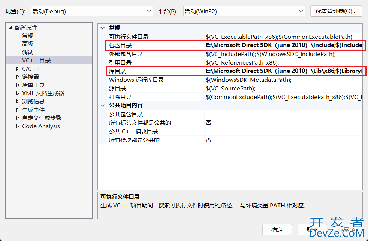
Task: Select the 所有模块都是公共的 property row
Action: coord(235,140)
